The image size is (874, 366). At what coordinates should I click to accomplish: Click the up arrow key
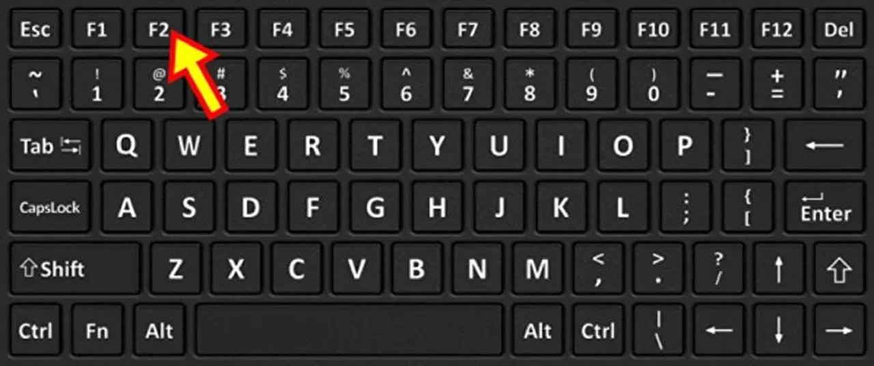pyautogui.click(x=778, y=268)
